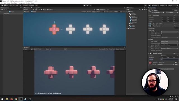Image resolution: width=179 pixels, height=101 pixels.
Task: Open the Account dropdown
Action: (155, 6)
